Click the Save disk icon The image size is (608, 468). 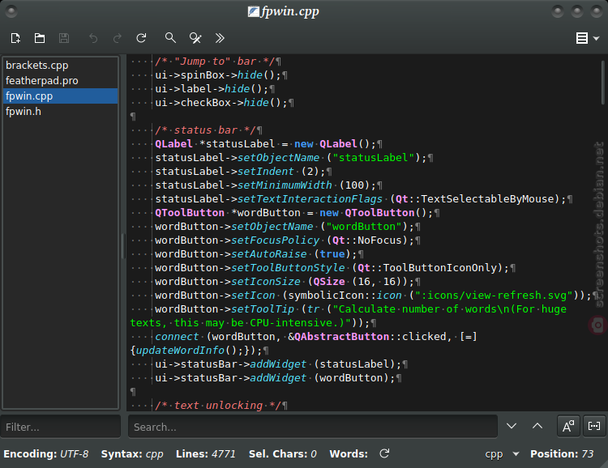[64, 38]
